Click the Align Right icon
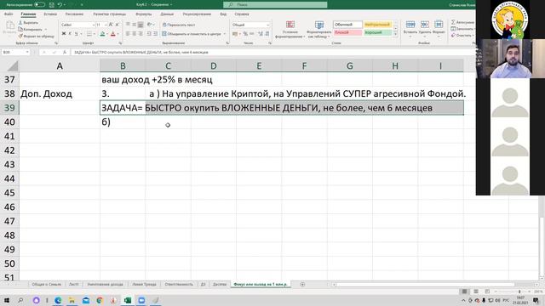Viewport: 545px width, 306px height. 141,34
